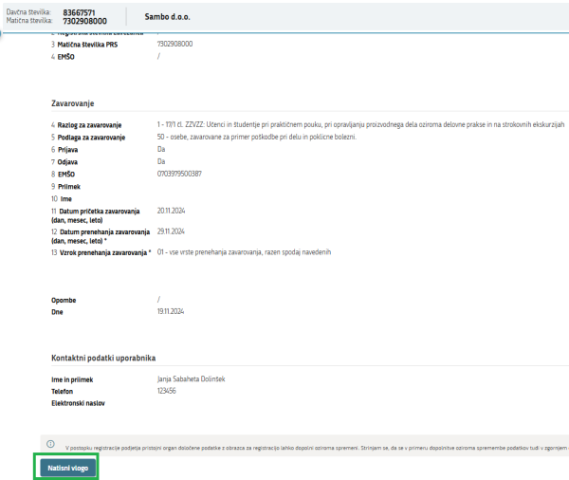Click the Opombe label
The image size is (569, 480).
pyautogui.click(x=65, y=300)
